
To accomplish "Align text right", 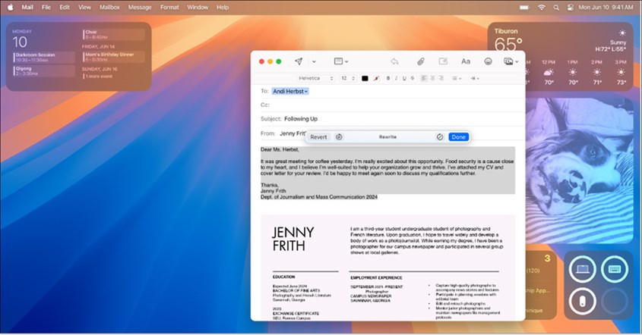I will (441, 78).
